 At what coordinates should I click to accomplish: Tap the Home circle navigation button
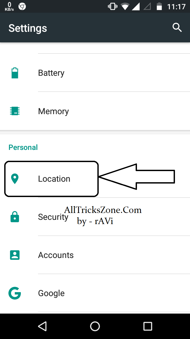coord(95,326)
